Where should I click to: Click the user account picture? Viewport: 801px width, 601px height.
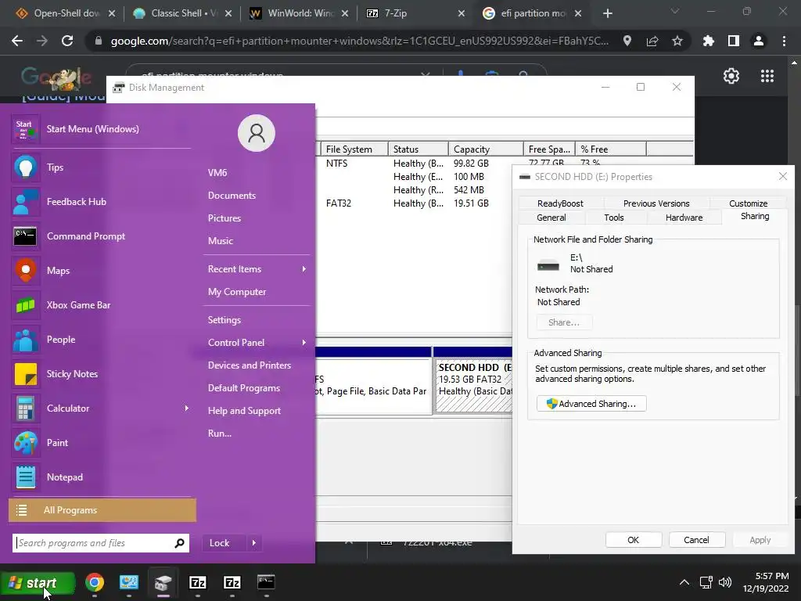[x=257, y=133]
